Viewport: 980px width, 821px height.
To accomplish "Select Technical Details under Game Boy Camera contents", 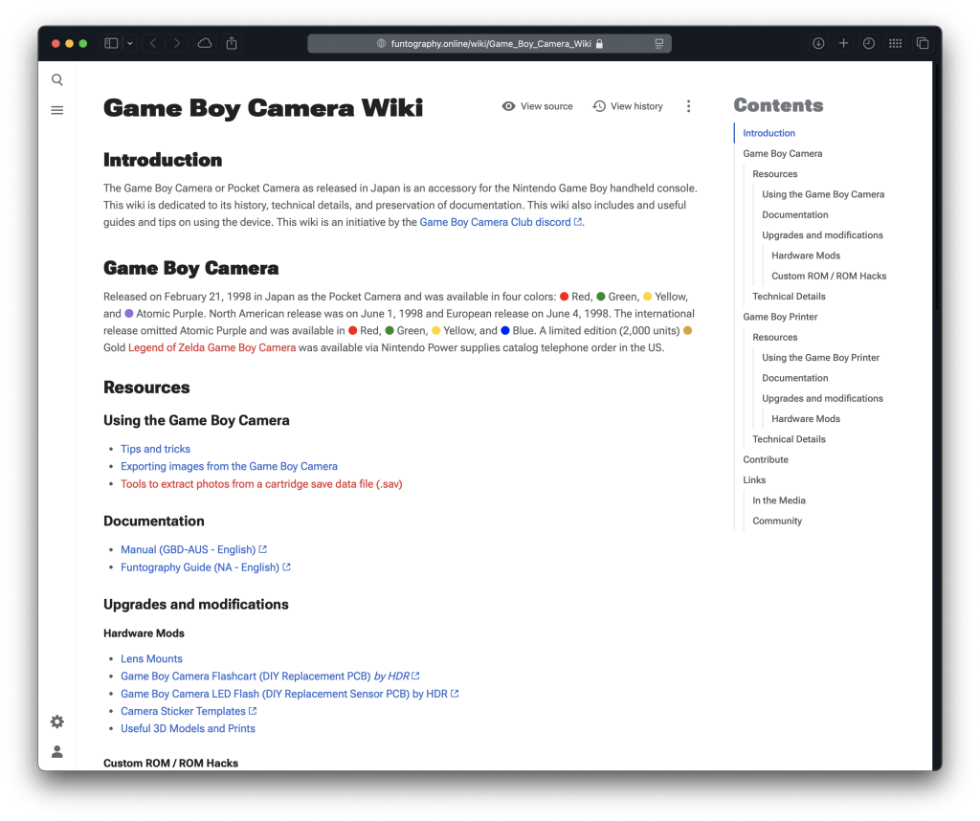I will pyautogui.click(x=789, y=297).
